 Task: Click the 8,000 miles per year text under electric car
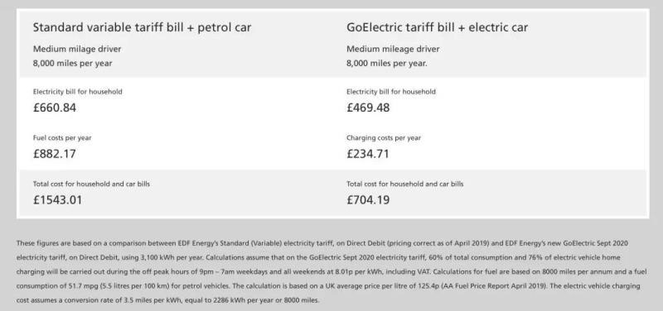[387, 64]
